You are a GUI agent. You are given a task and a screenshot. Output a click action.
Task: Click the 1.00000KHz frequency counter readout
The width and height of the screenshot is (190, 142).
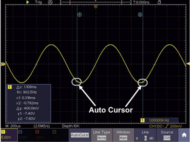click(159, 120)
